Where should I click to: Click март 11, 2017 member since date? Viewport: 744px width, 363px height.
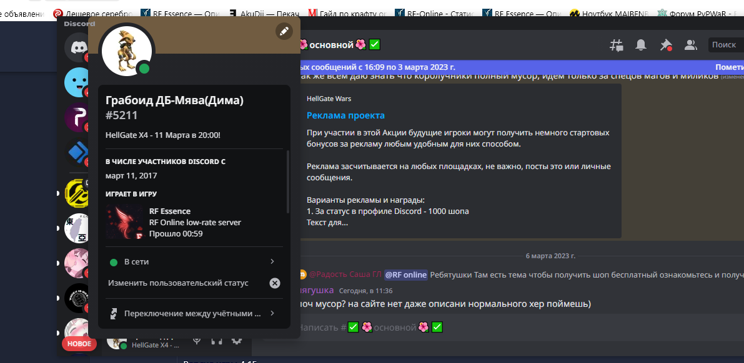pyautogui.click(x=131, y=175)
